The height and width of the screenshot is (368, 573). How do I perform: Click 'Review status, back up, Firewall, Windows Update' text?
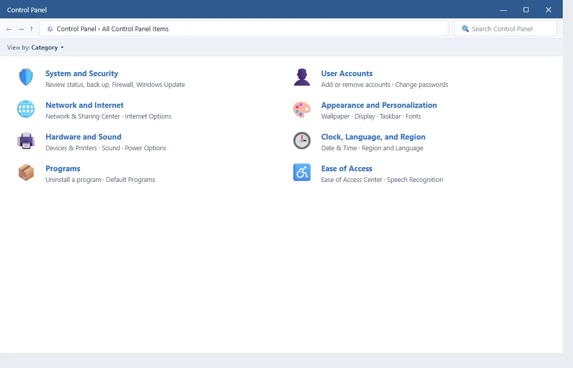click(115, 85)
